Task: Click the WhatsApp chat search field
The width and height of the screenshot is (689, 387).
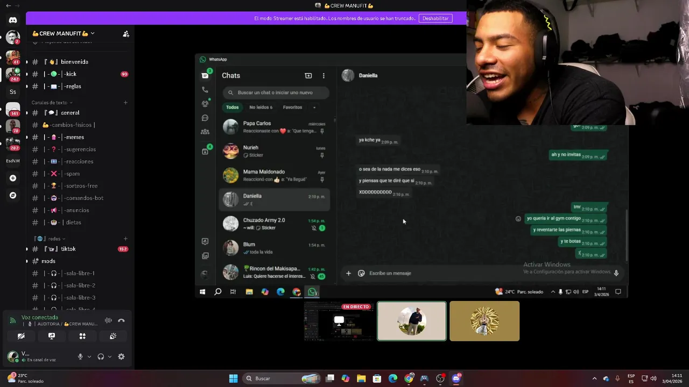Action: 276,92
